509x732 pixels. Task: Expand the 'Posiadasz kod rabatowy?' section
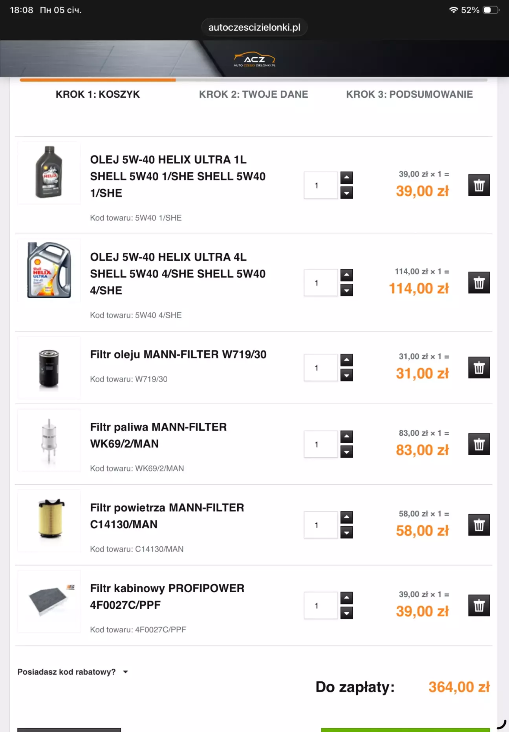click(73, 672)
